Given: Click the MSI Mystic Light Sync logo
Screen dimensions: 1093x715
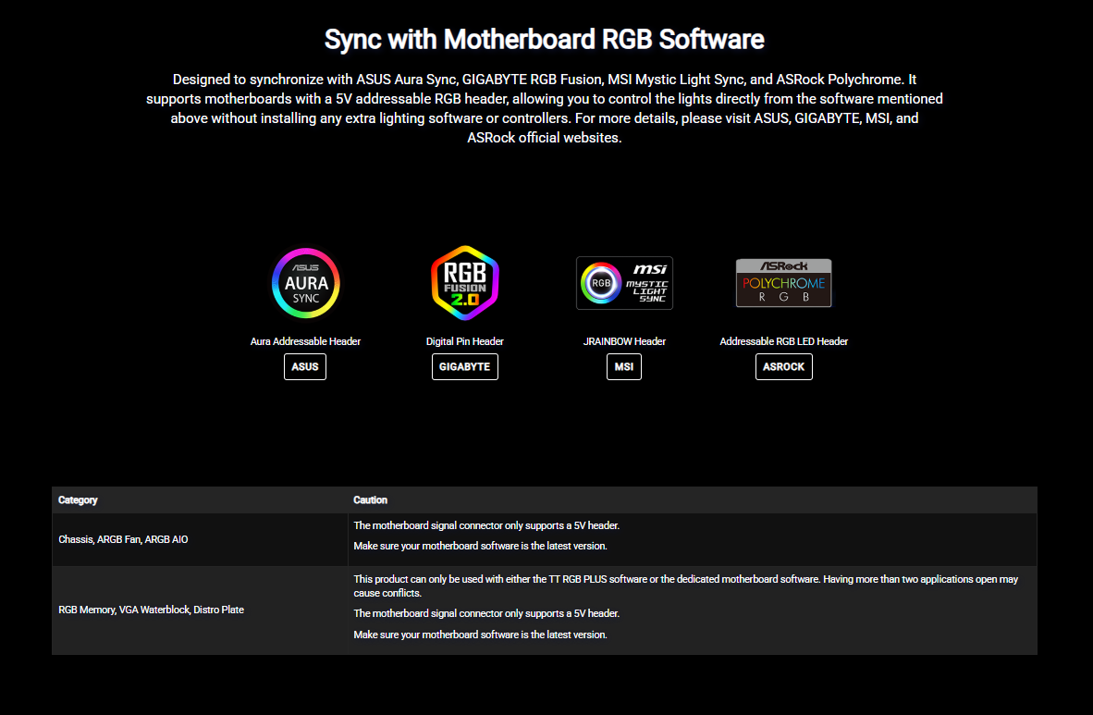Looking at the screenshot, I should (624, 283).
